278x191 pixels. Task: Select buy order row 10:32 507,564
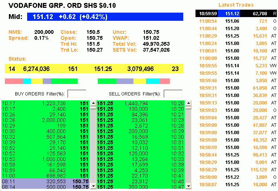point(46,137)
